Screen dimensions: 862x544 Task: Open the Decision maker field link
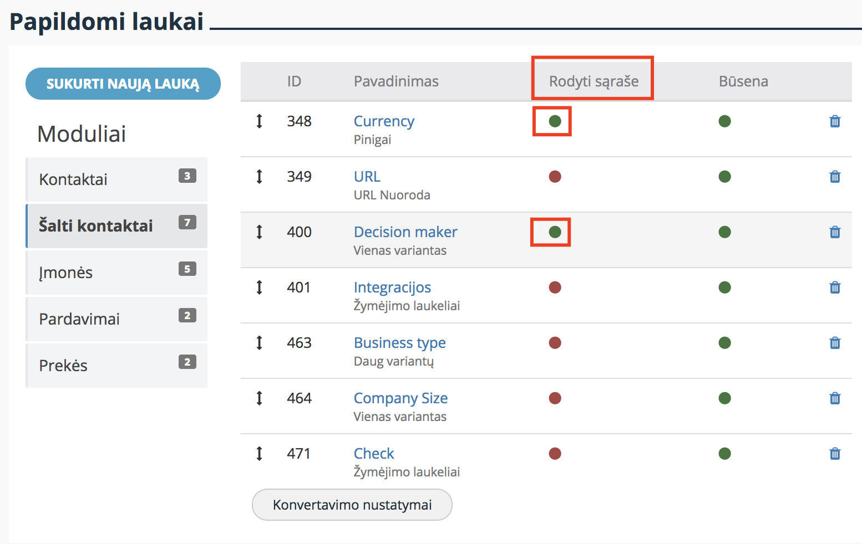405,232
